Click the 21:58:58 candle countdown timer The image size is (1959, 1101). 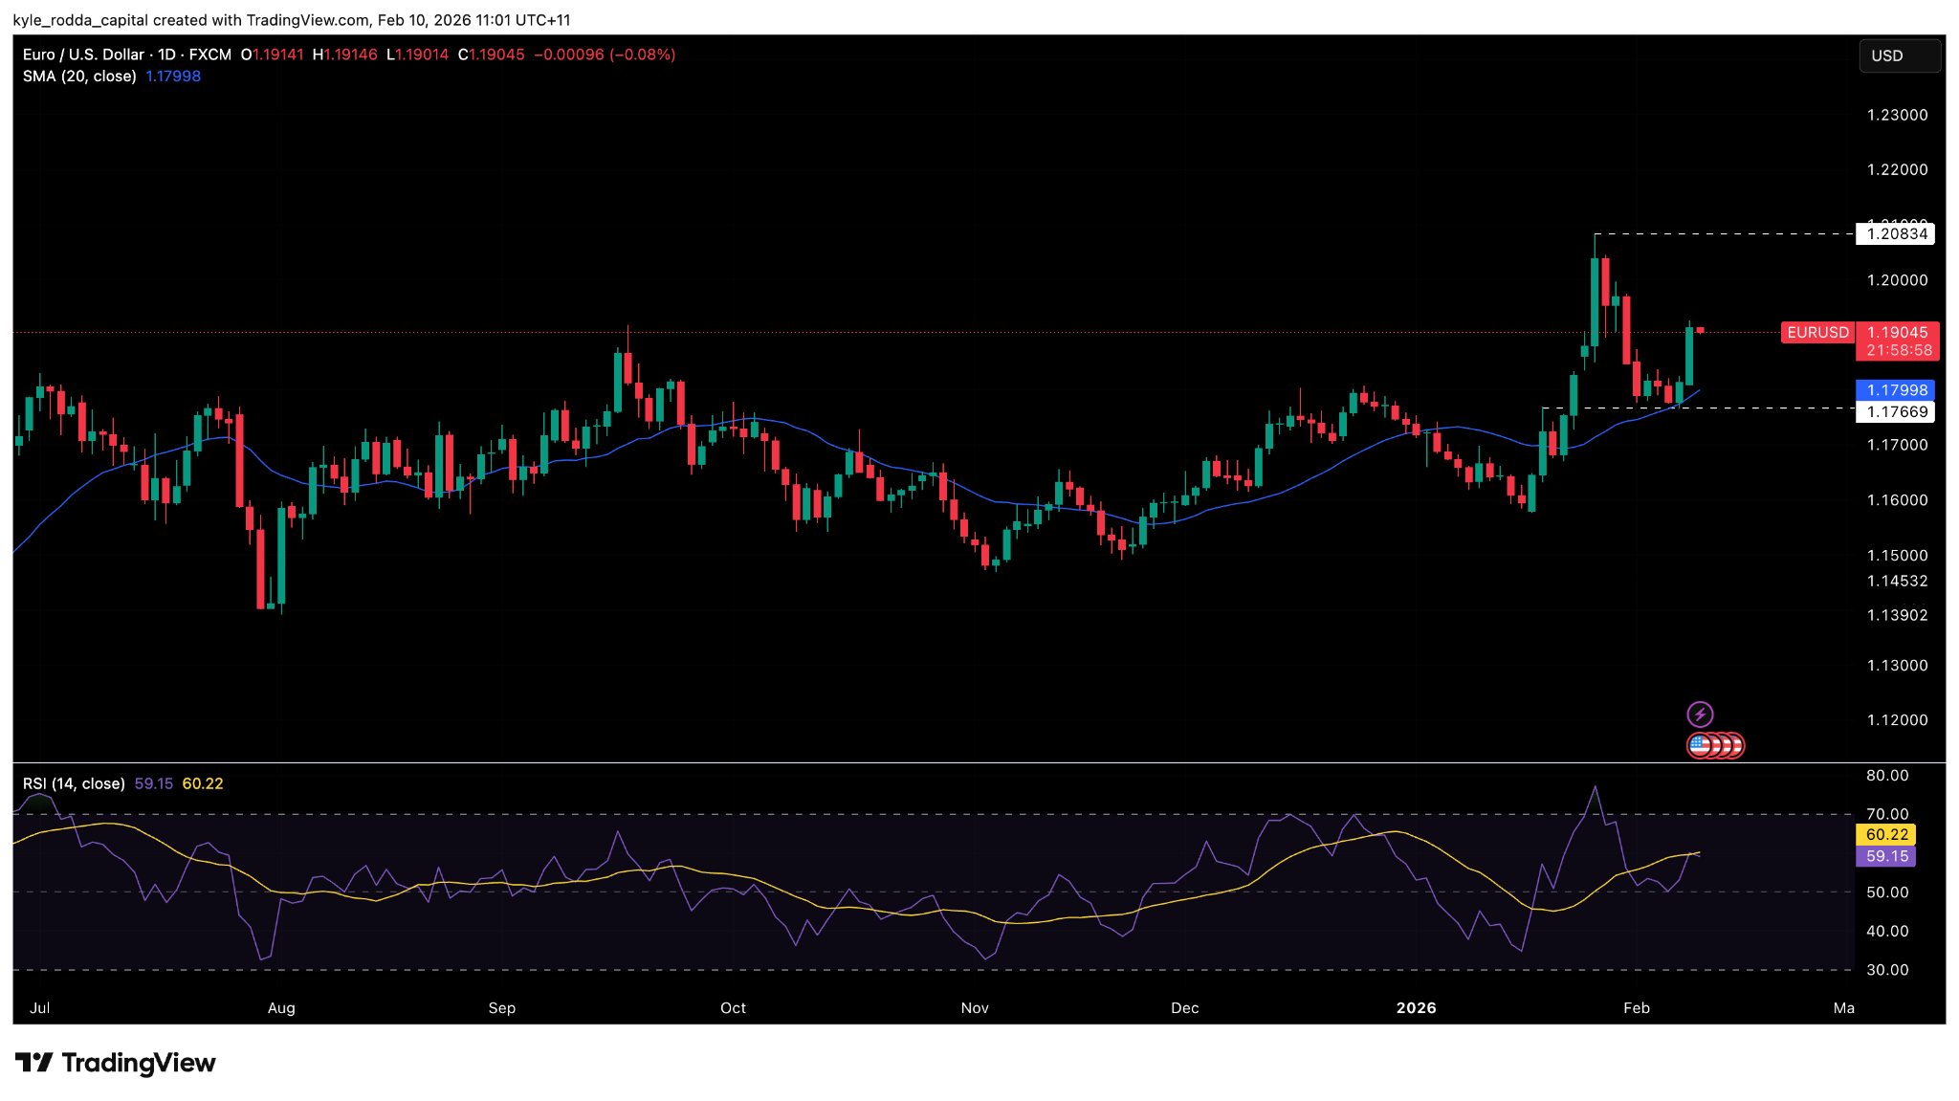tap(1899, 350)
